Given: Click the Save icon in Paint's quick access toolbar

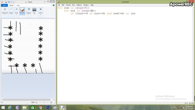Looking at the screenshot, I should click(6, 2).
